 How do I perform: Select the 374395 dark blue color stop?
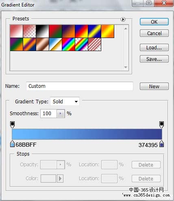point(161,144)
